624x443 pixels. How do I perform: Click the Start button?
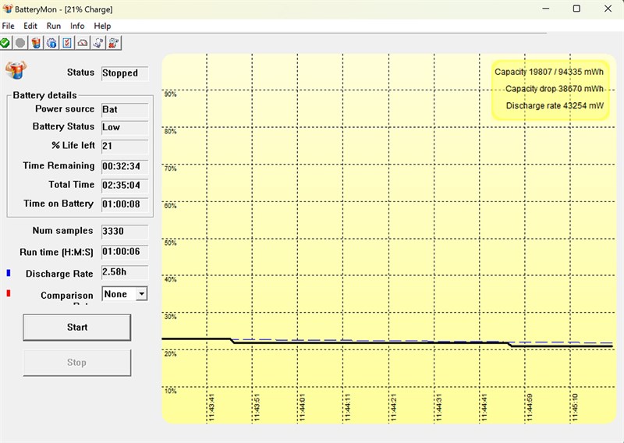pyautogui.click(x=76, y=327)
